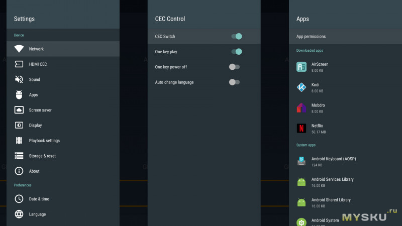This screenshot has width=402, height=226.
Task: Click the AirScreen app icon
Action: coord(301,67)
